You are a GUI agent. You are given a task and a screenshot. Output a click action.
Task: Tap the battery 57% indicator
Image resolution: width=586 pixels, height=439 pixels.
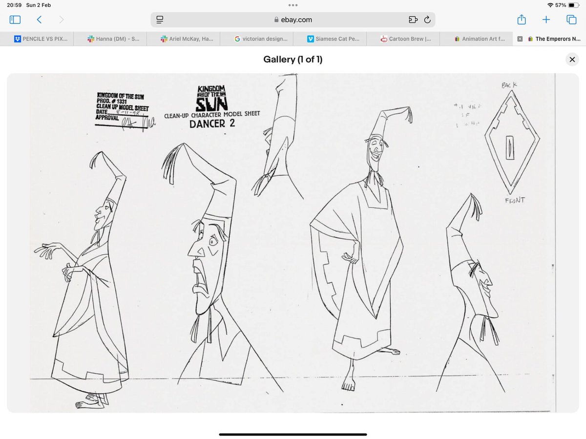[567, 5]
